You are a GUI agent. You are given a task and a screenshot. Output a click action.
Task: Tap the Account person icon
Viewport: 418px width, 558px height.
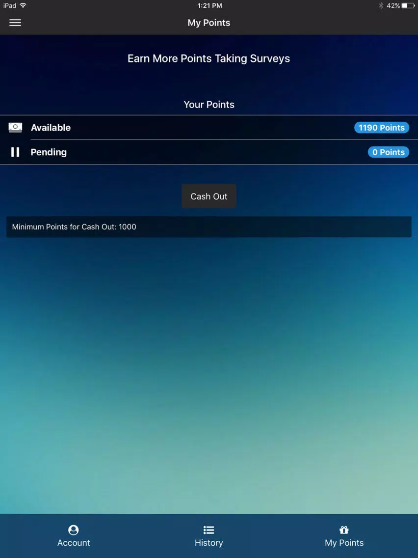click(74, 530)
